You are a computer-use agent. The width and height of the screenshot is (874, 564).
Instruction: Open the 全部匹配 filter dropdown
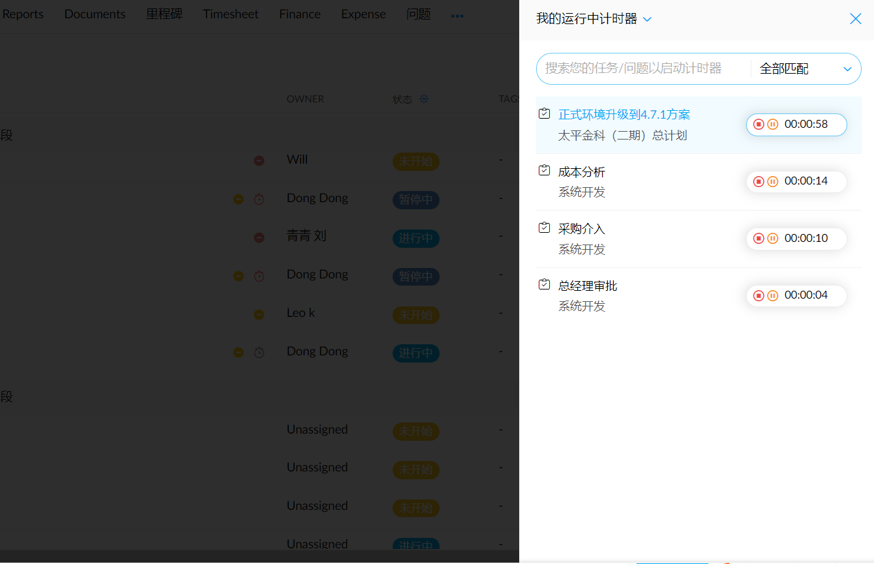click(x=807, y=69)
